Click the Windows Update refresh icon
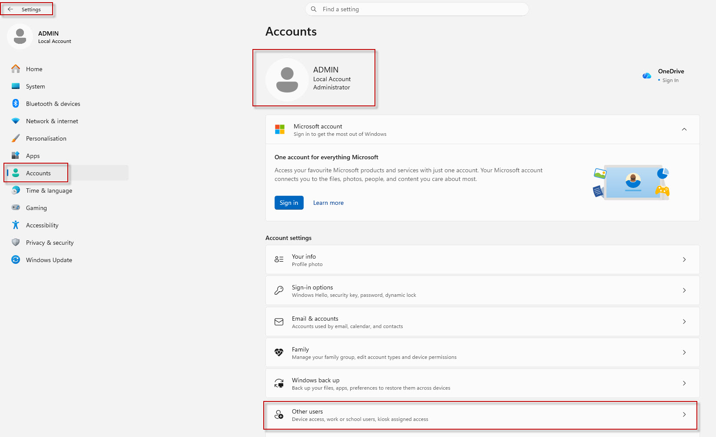716x437 pixels. 16,260
